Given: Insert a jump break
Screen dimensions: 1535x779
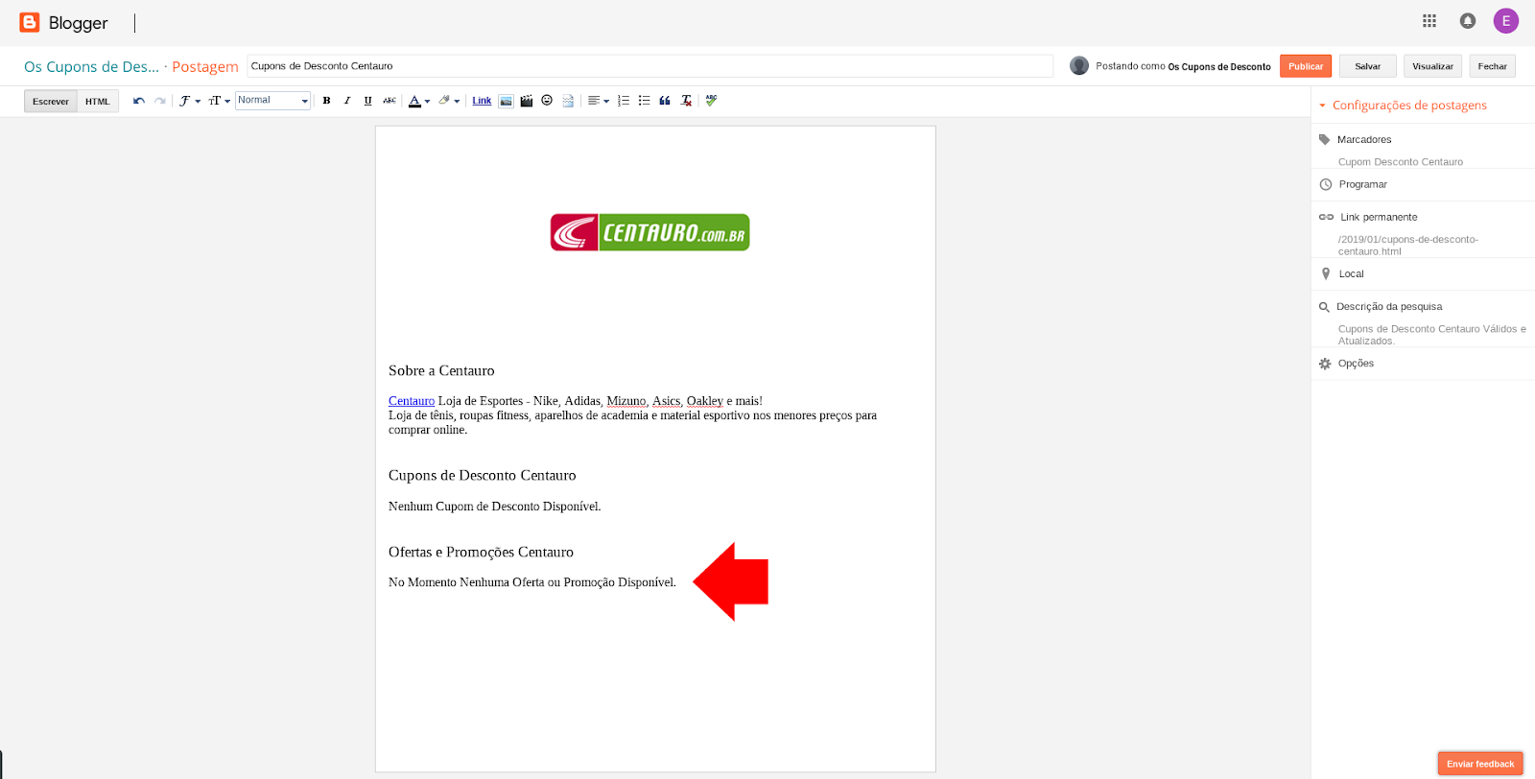Looking at the screenshot, I should pyautogui.click(x=568, y=101).
